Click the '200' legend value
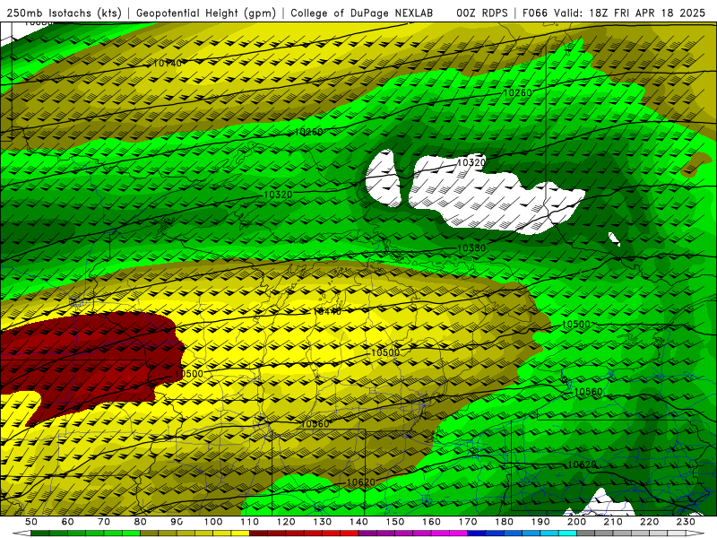The width and height of the screenshot is (717, 538). [576, 522]
